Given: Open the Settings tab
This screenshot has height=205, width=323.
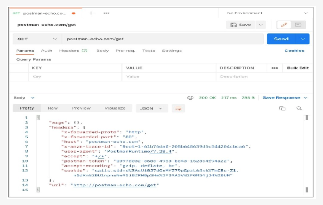Looking at the screenshot, I should [x=172, y=51].
